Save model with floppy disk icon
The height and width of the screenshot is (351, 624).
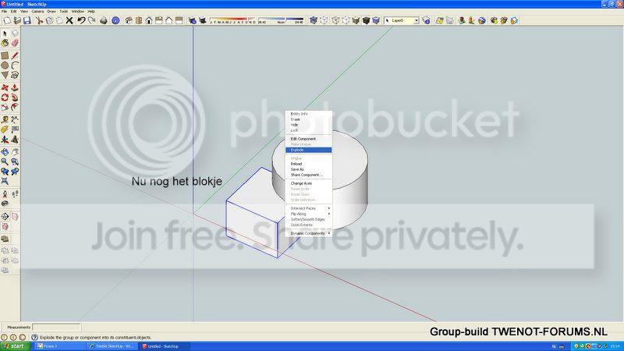tap(27, 20)
